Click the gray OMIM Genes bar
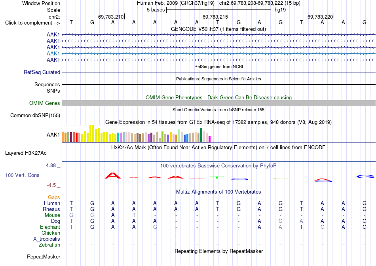 click(218, 103)
